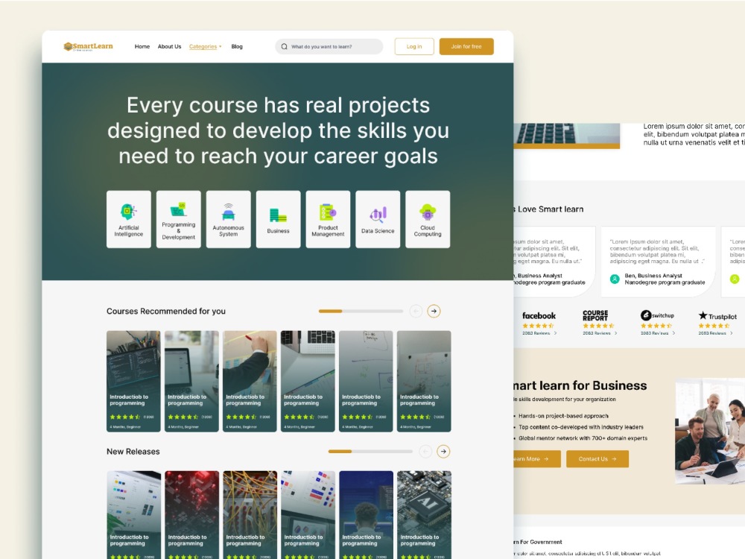The image size is (745, 559).
Task: Click the New Releases carousel progress bar
Action: click(370, 451)
